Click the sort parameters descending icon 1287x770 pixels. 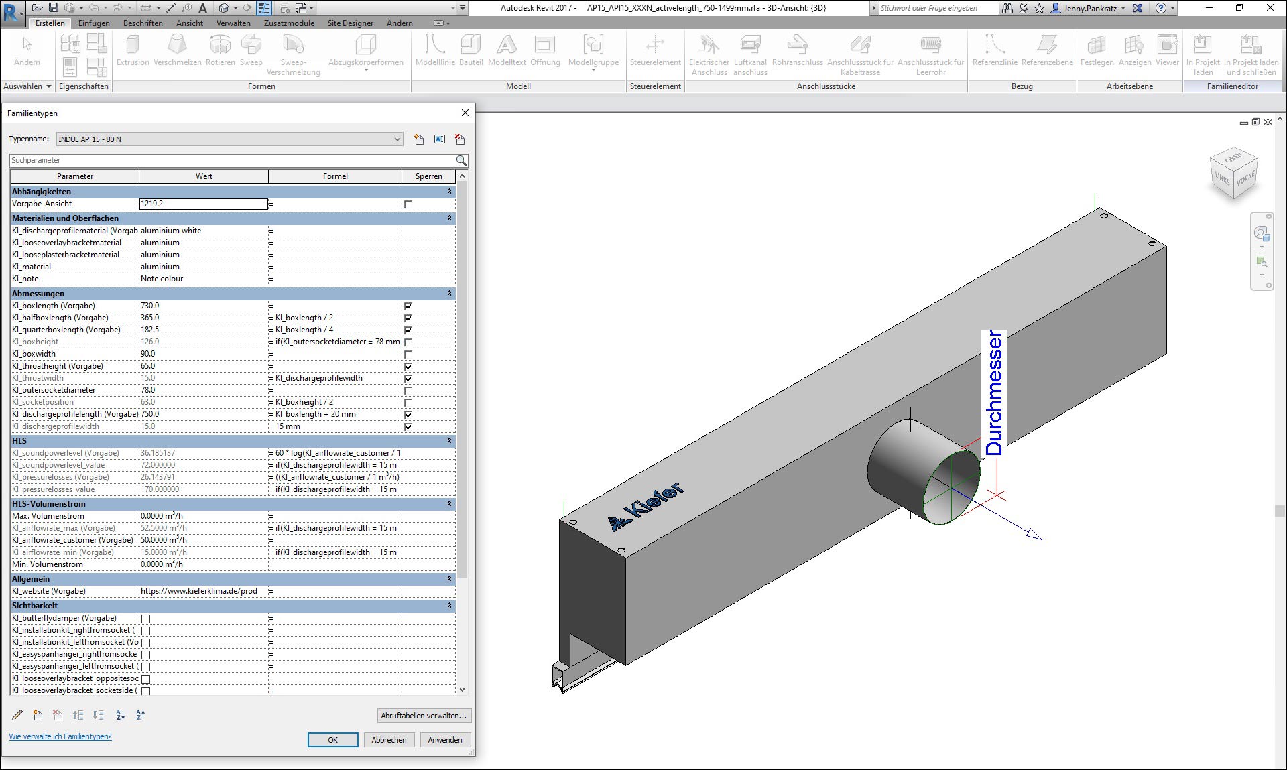click(140, 715)
